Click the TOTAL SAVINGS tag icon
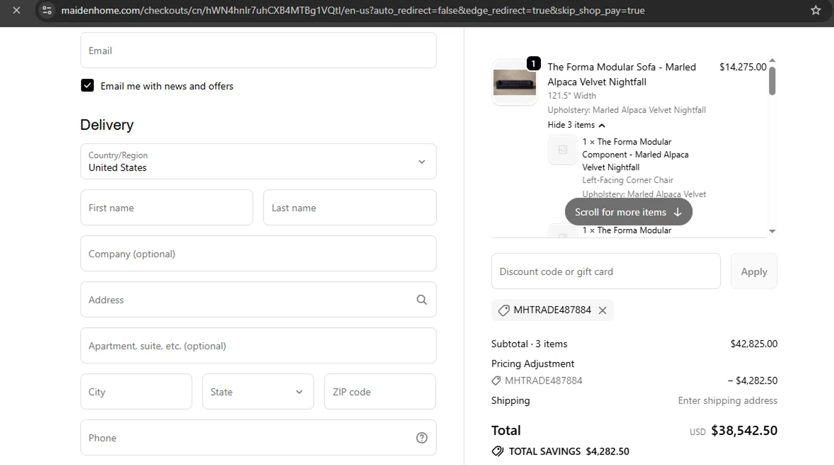The height and width of the screenshot is (465, 834). tap(498, 451)
